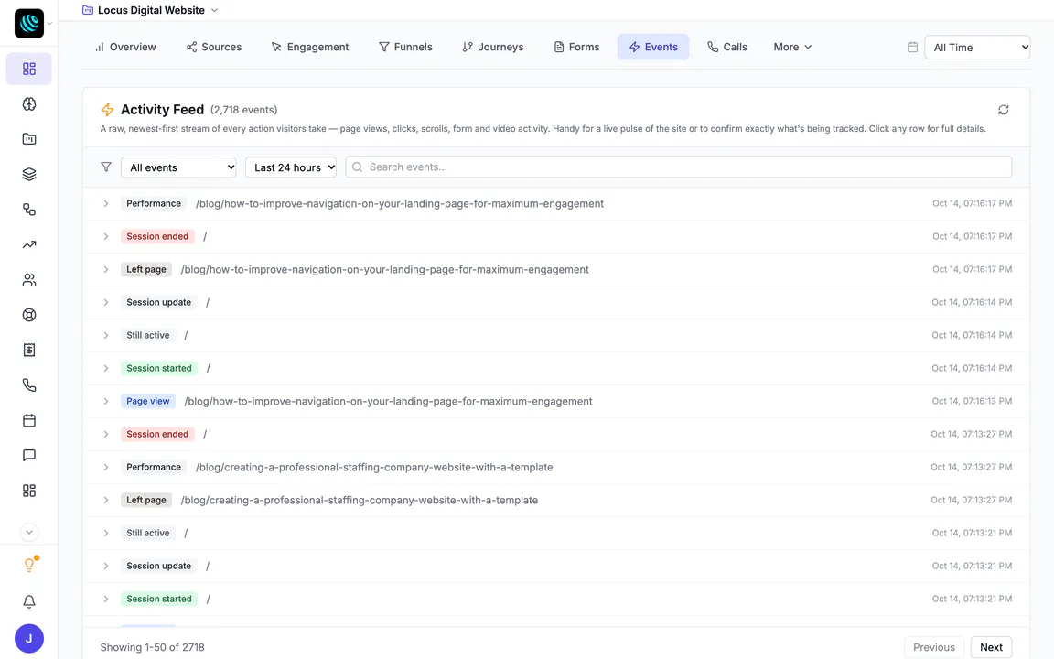The height and width of the screenshot is (659, 1054).
Task: Open the chat message sidebar icon
Action: click(29, 455)
